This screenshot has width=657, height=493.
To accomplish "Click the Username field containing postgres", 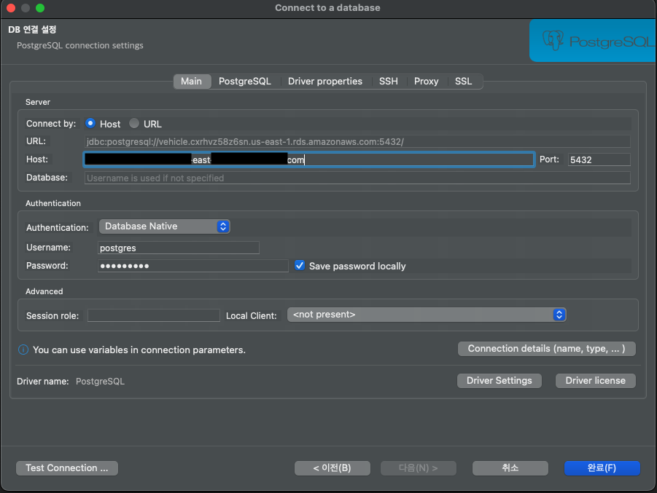I will (x=179, y=248).
